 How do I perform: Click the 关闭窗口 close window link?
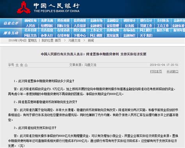point(173,71)
